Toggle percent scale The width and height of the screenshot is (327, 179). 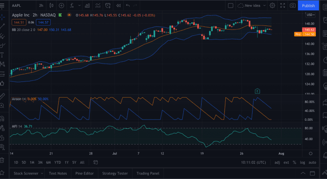(x=294, y=162)
